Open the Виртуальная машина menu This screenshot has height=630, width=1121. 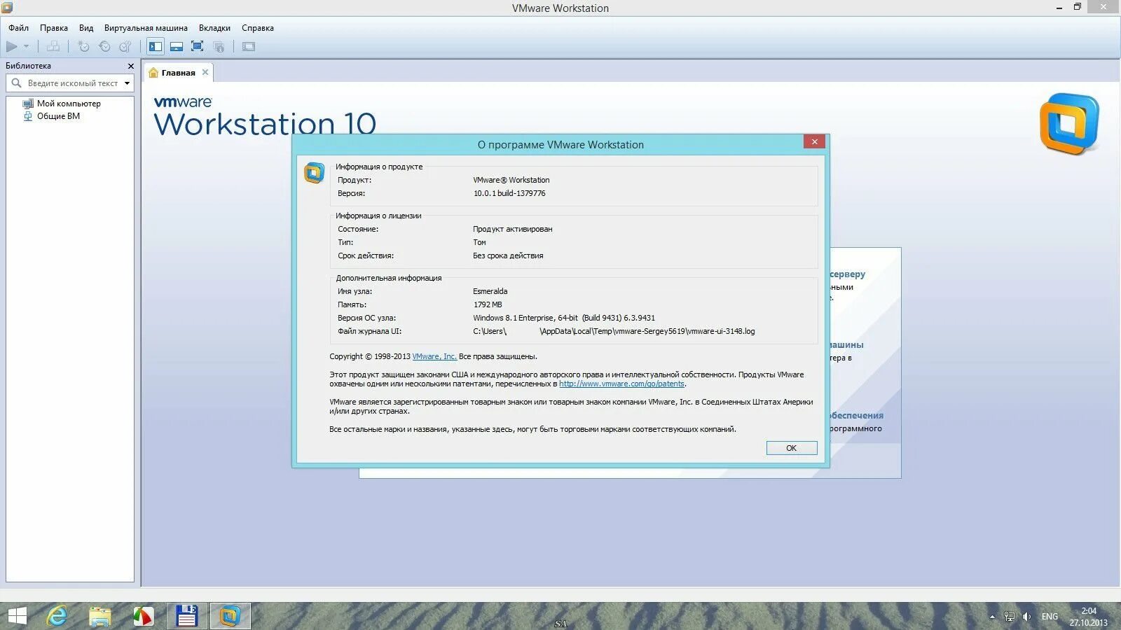[146, 28]
